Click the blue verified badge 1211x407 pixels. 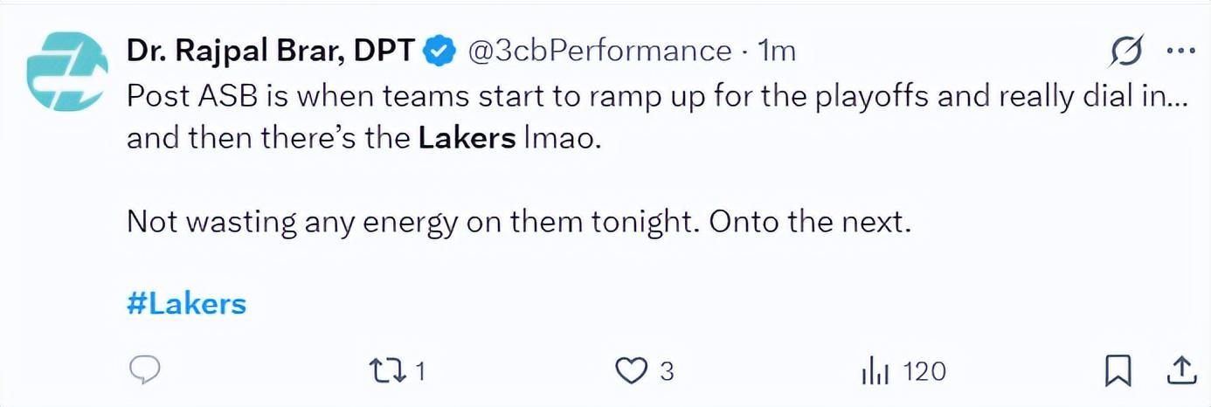(439, 52)
